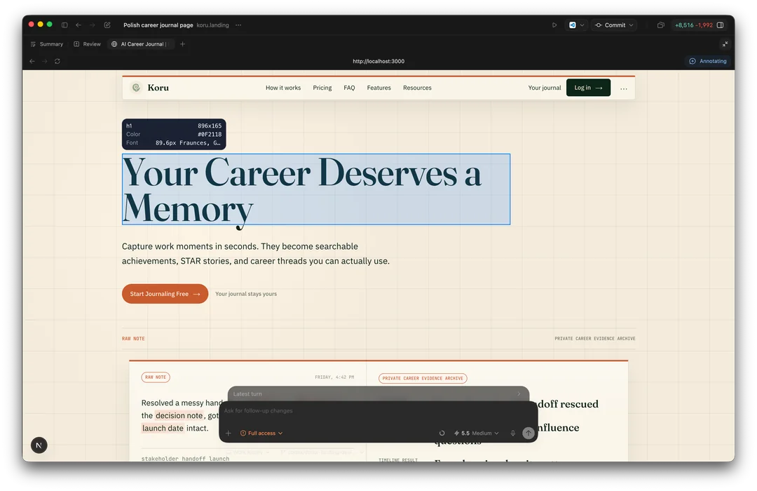Expand the Latest turn bar
This screenshot has width=757, height=491.
pyautogui.click(x=378, y=394)
